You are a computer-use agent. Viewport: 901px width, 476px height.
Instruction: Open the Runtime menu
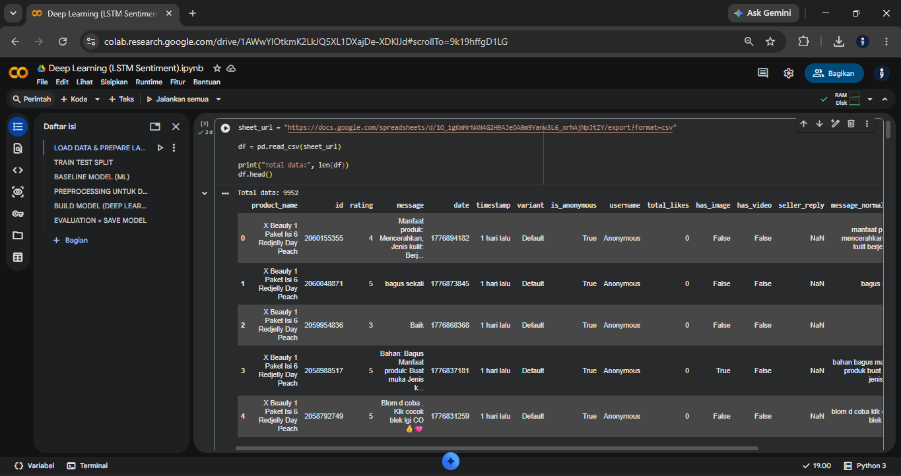click(x=149, y=82)
